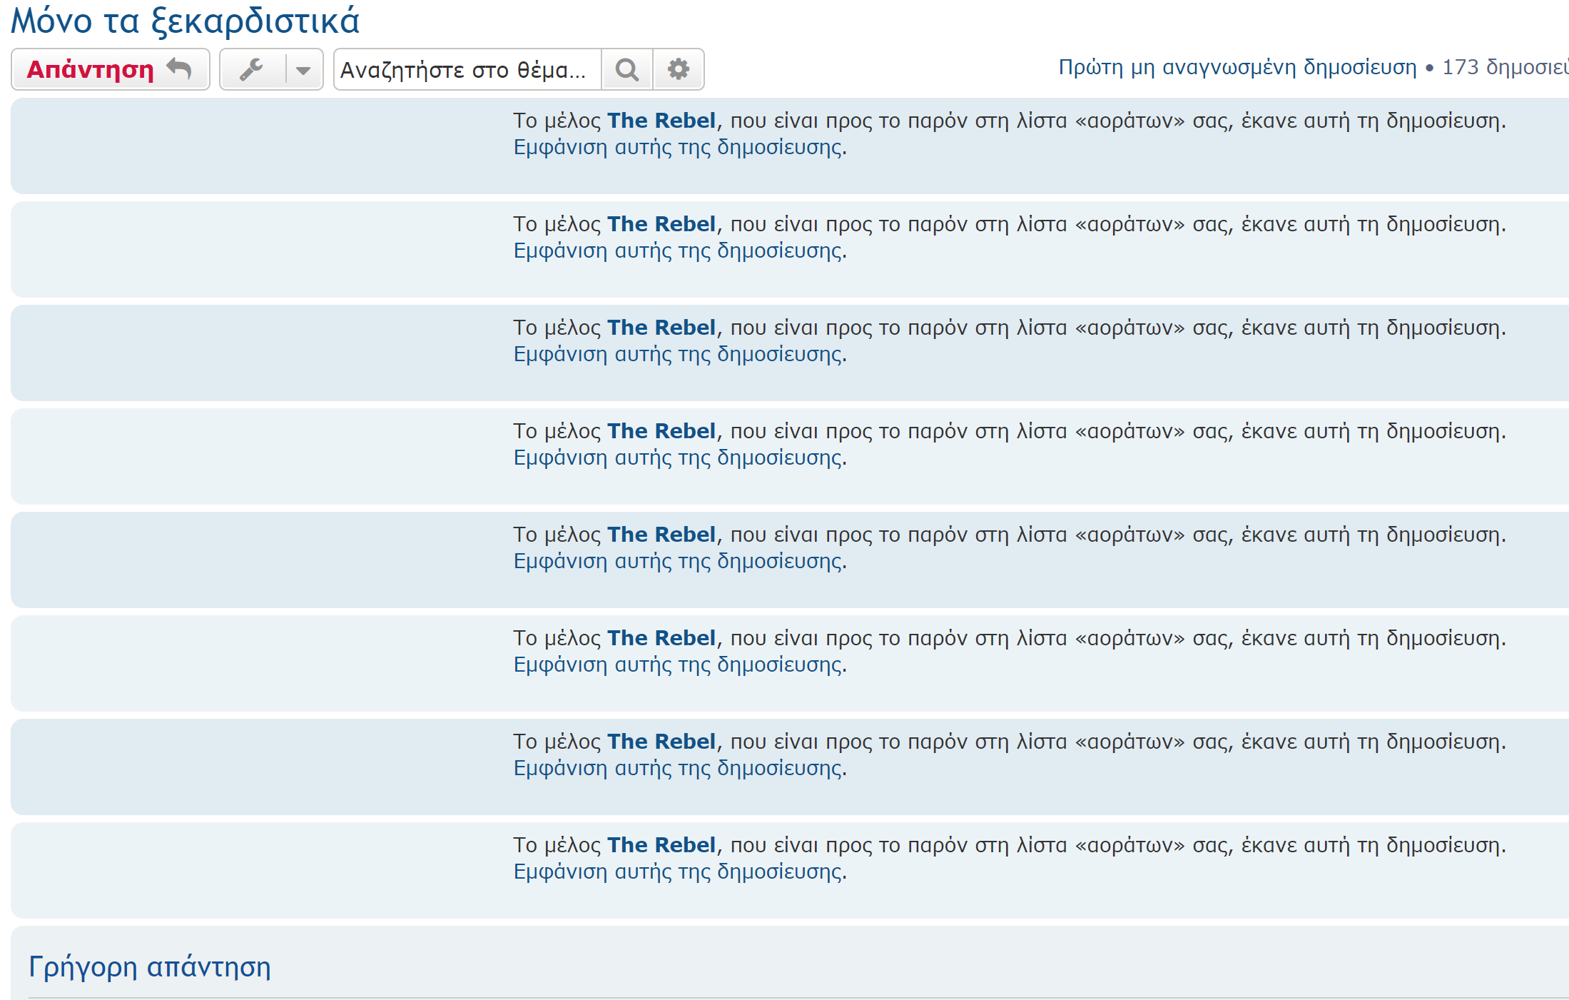This screenshot has height=1000, width=1569.
Task: Open advanced search gear icon
Action: 679,69
